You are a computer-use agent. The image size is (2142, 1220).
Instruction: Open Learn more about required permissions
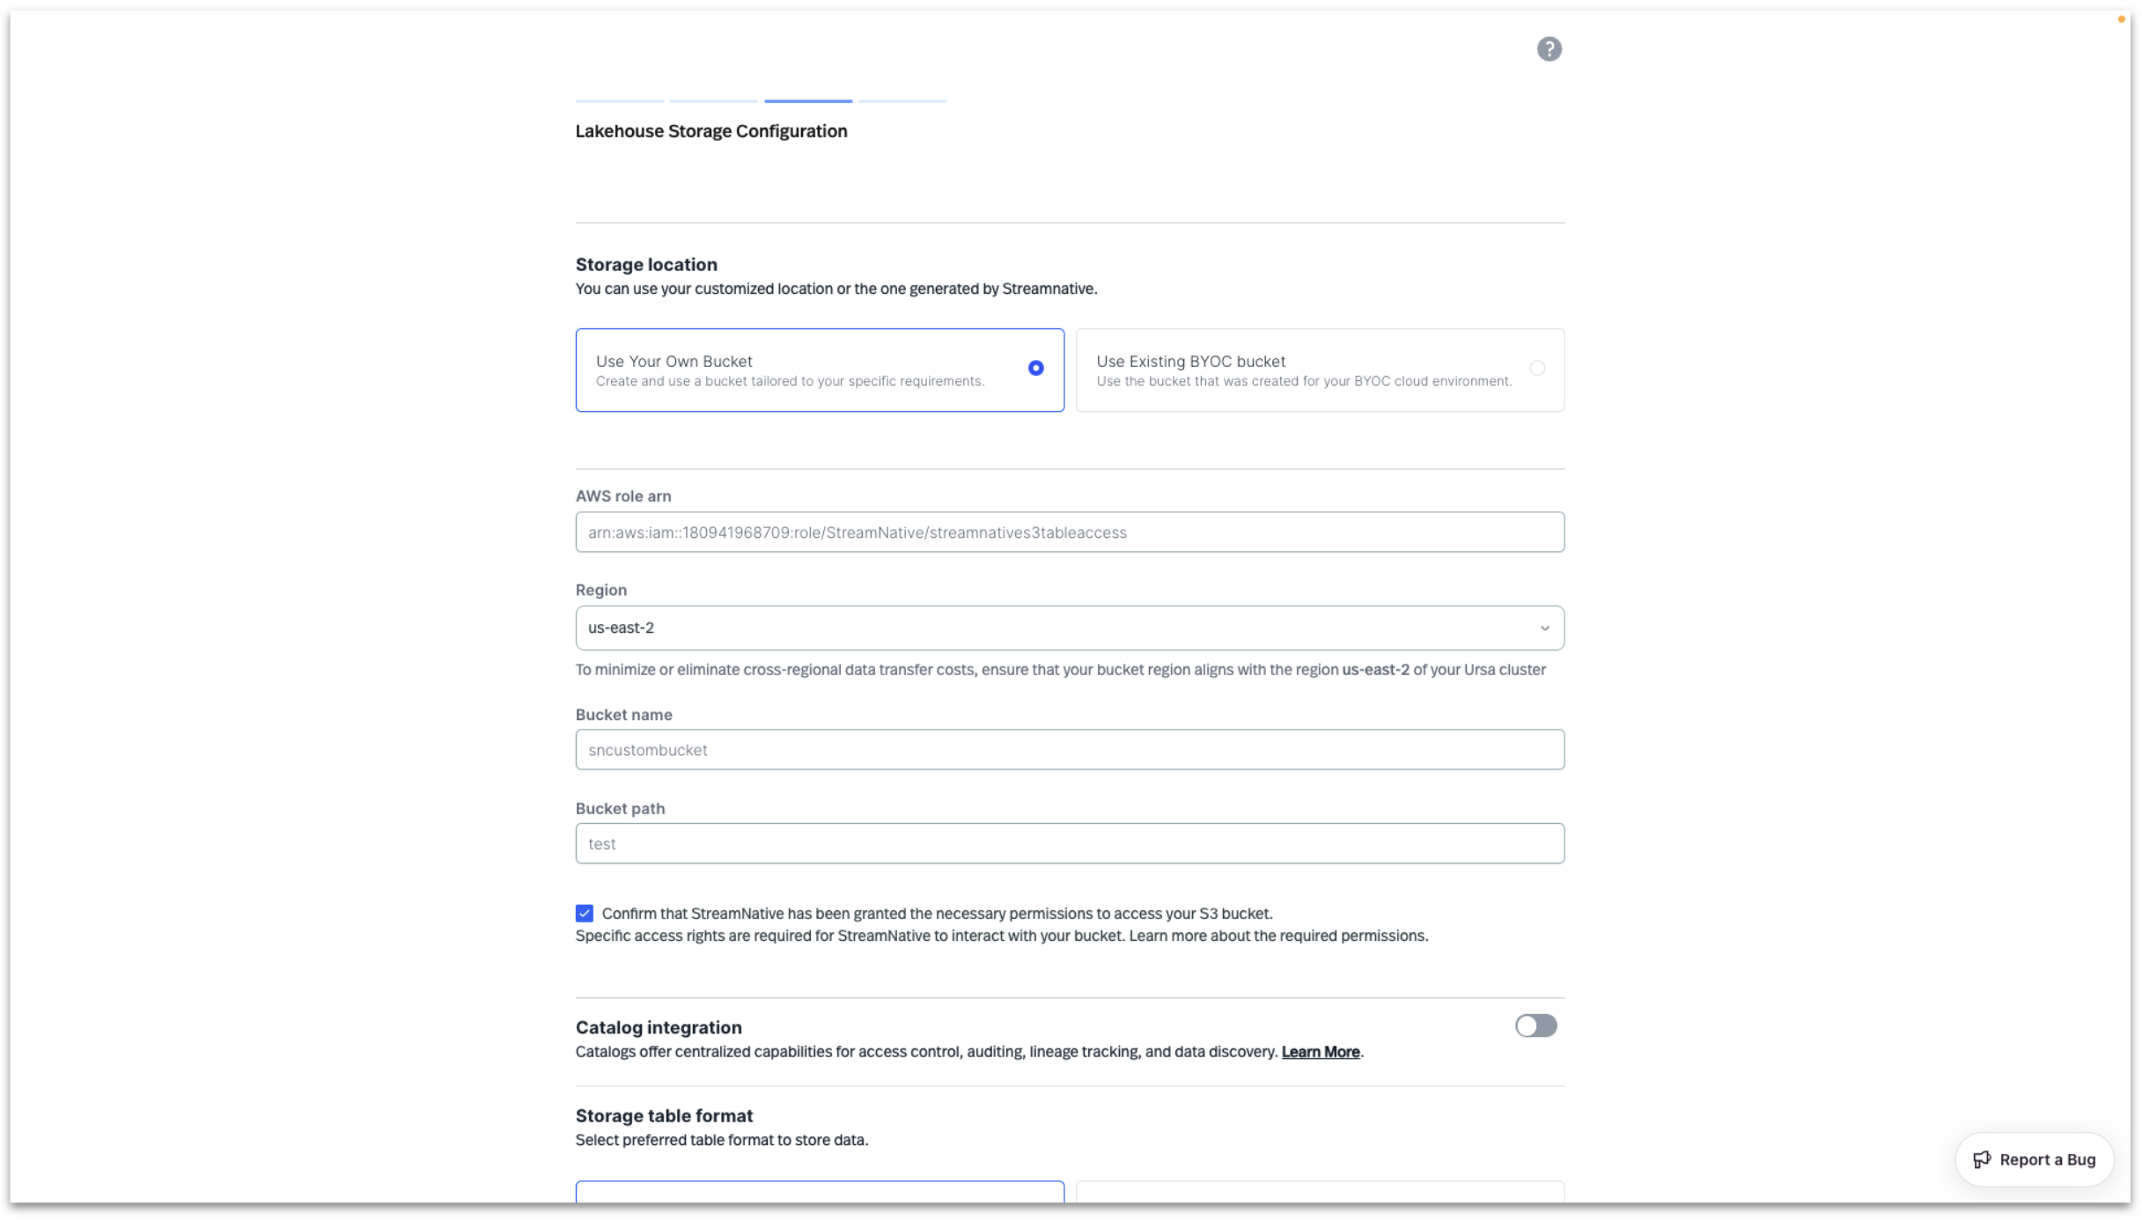(x=1277, y=936)
